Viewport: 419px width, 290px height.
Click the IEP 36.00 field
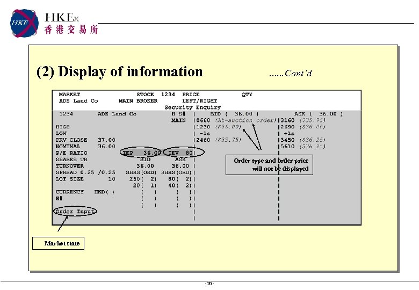tap(141, 153)
